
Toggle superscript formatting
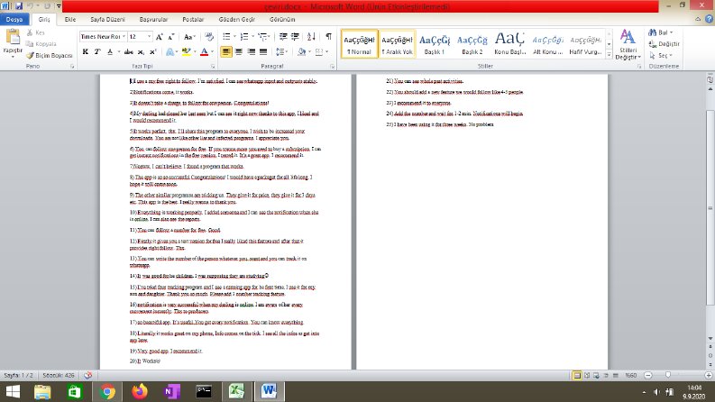point(153,52)
